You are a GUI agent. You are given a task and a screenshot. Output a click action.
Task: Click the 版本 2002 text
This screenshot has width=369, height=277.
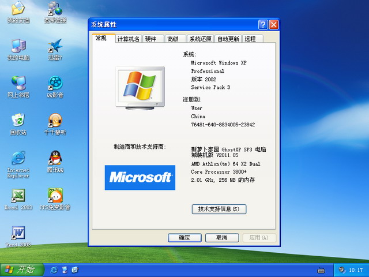coord(204,79)
